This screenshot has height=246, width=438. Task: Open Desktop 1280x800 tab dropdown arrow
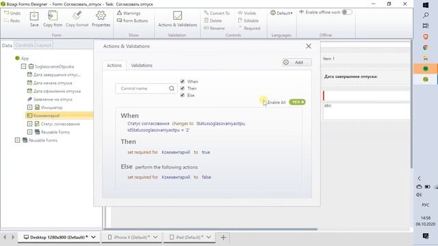click(x=93, y=237)
